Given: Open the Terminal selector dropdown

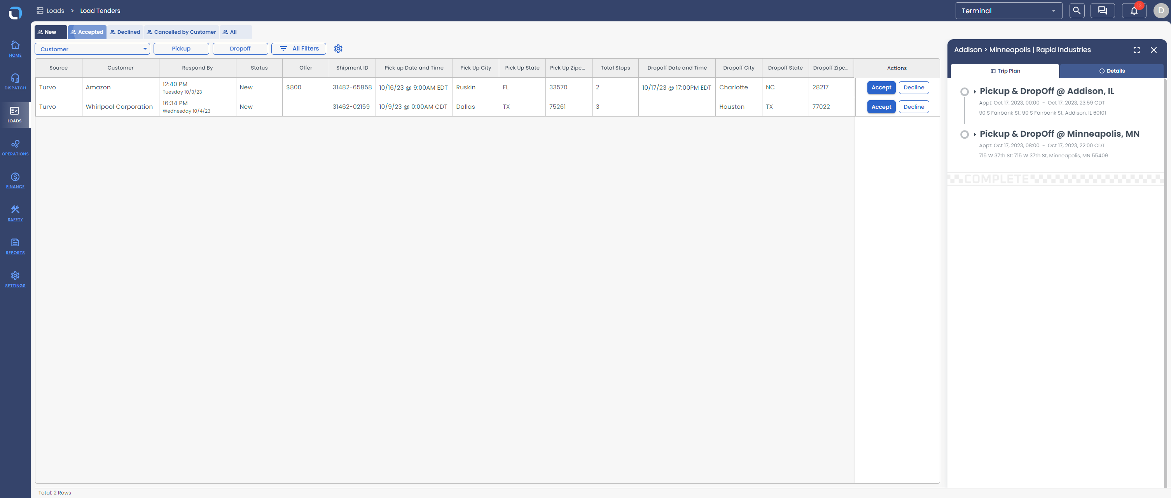Looking at the screenshot, I should (x=1009, y=10).
